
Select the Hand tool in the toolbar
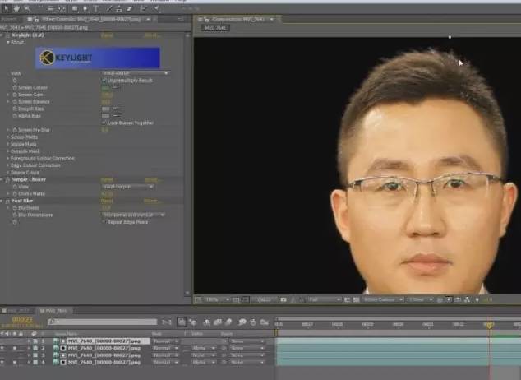(16, 9)
